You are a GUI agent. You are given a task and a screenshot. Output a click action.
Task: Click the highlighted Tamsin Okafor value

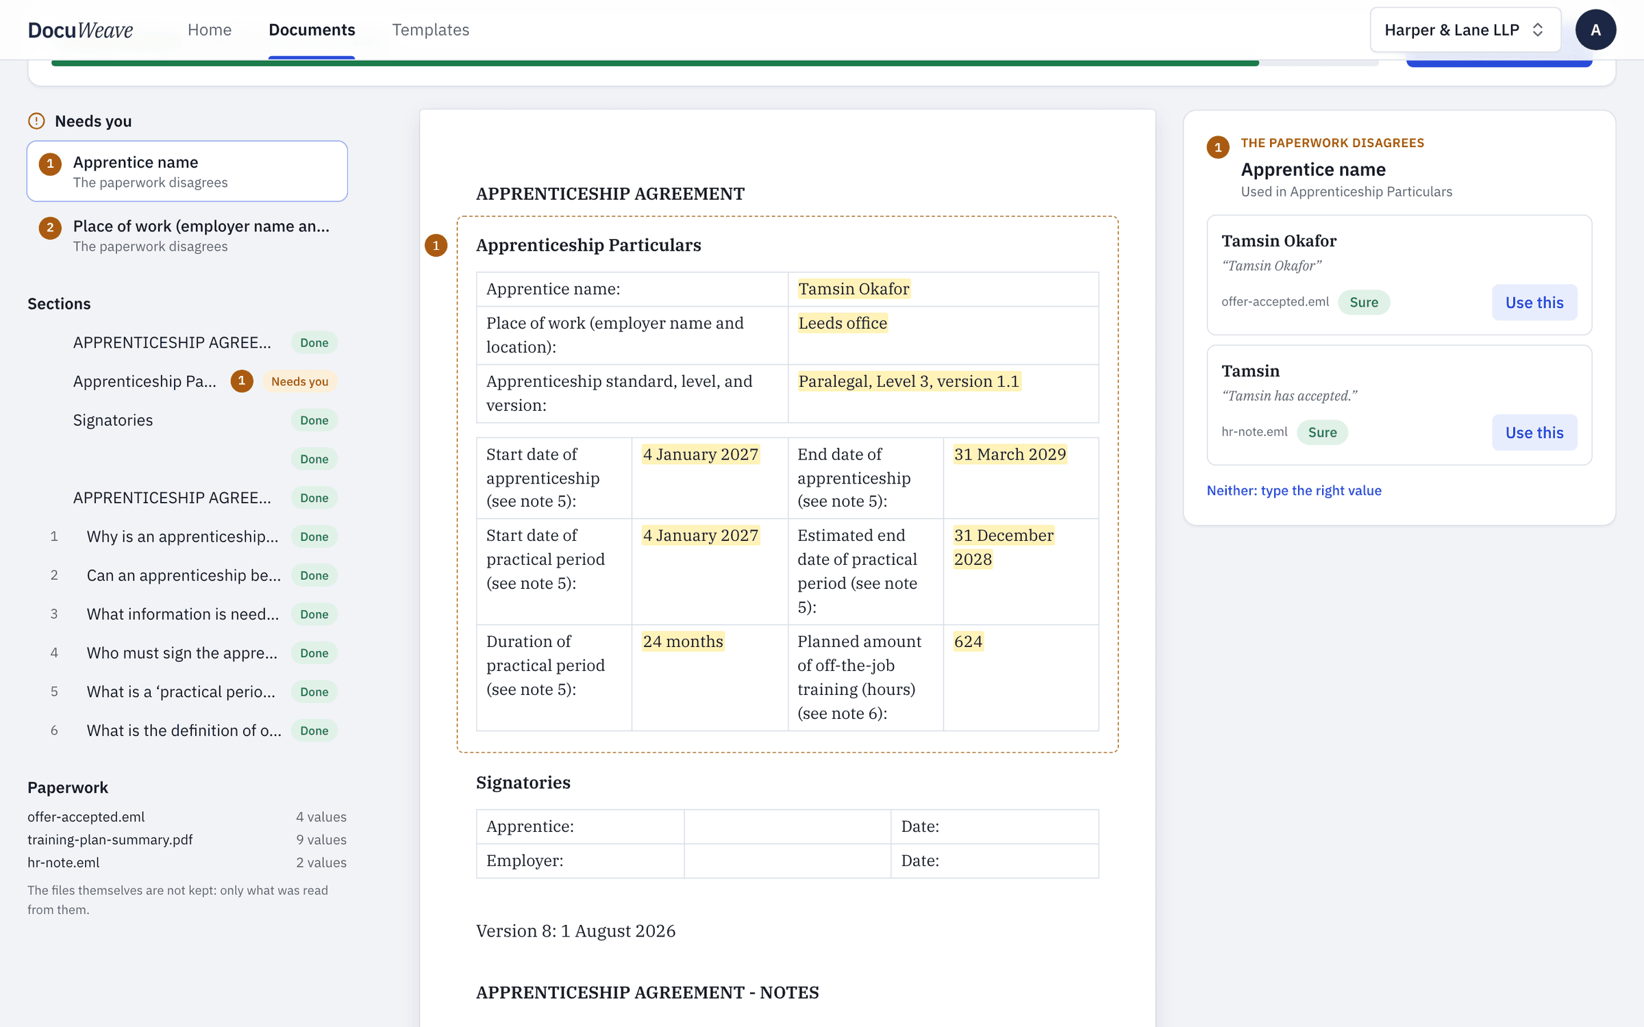pos(854,289)
